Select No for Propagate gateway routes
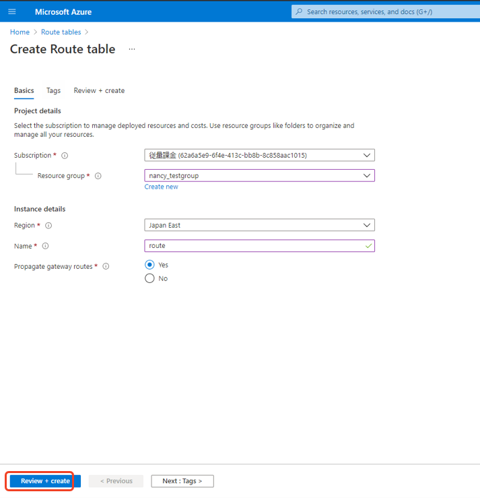 [x=149, y=278]
